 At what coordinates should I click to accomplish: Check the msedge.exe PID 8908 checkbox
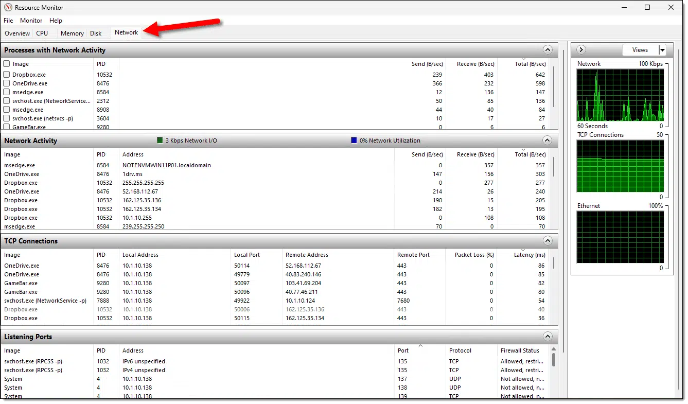pyautogui.click(x=7, y=110)
